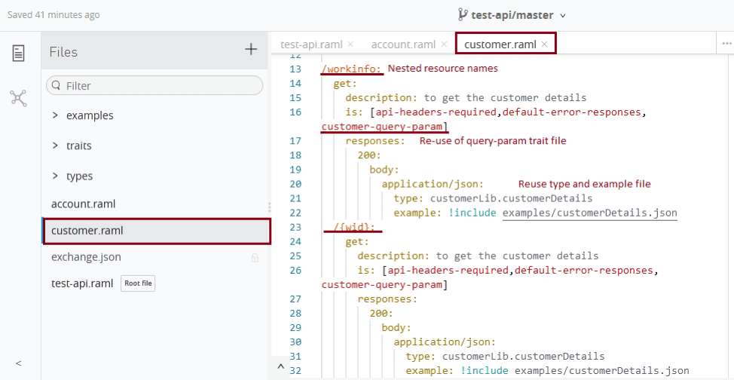This screenshot has width=734, height=380.
Task: Click line number 16 in the gutter
Action: (296, 112)
